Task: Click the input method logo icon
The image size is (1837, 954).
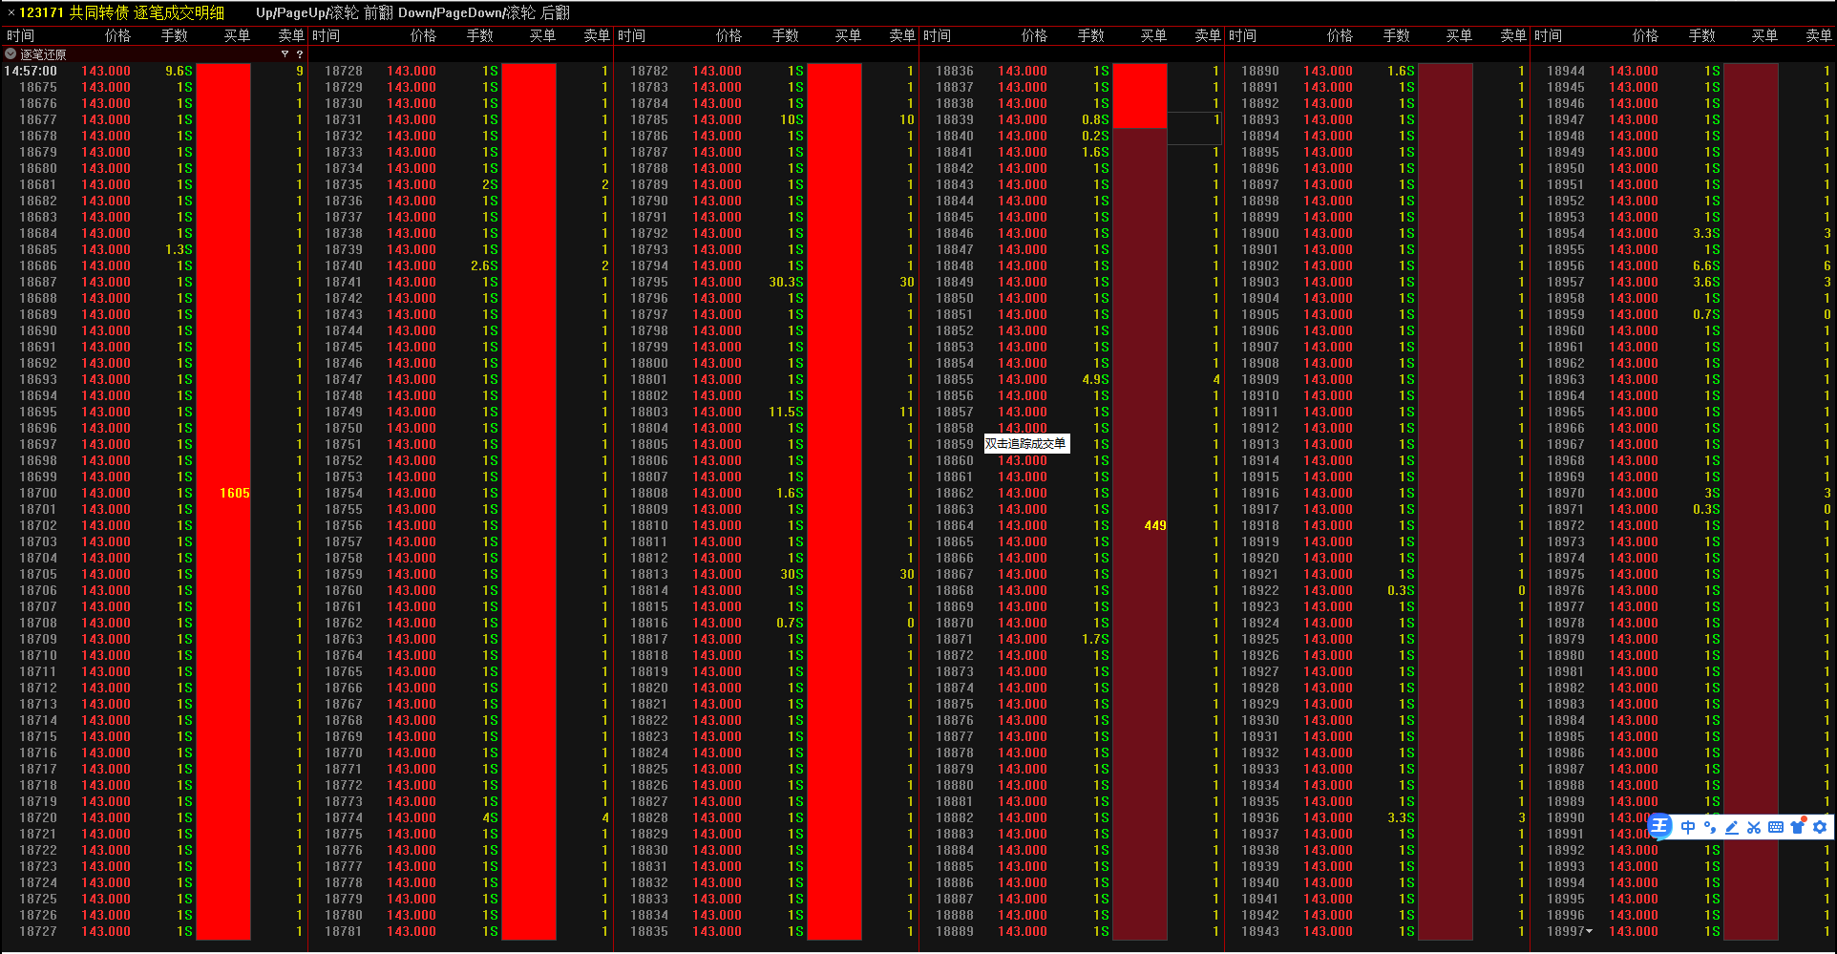Action: (x=1660, y=827)
